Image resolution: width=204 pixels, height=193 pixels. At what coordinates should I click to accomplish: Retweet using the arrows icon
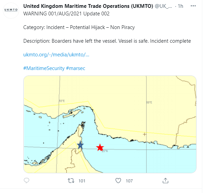[x=71, y=181]
